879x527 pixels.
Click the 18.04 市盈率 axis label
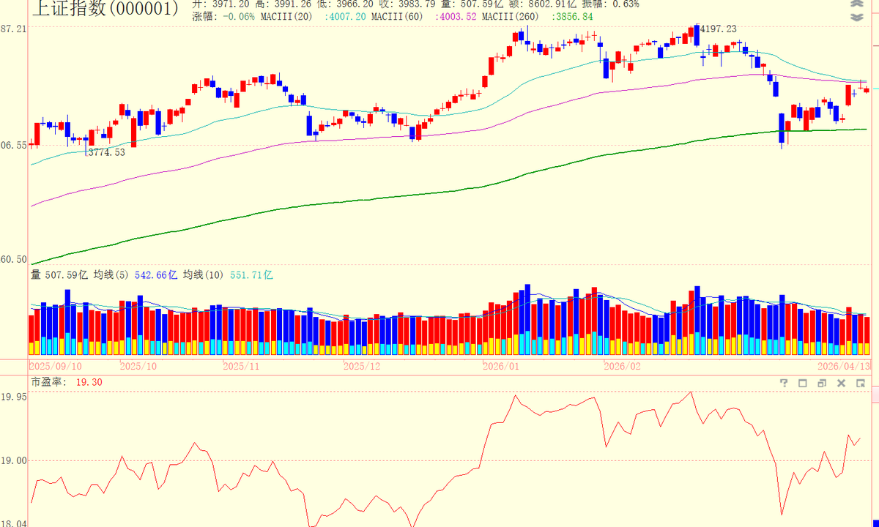14,523
